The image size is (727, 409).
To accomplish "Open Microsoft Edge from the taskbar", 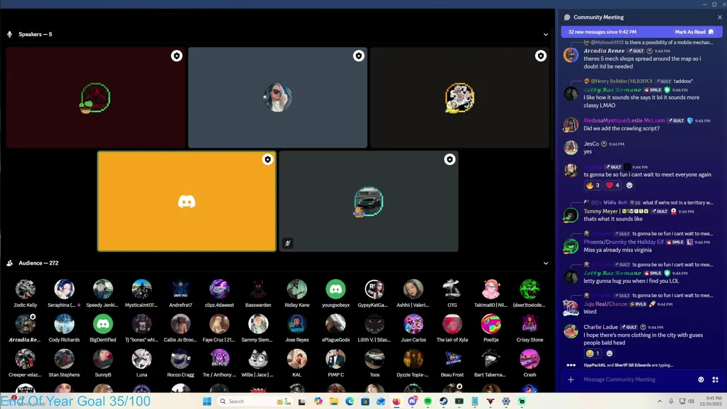I will [349, 401].
